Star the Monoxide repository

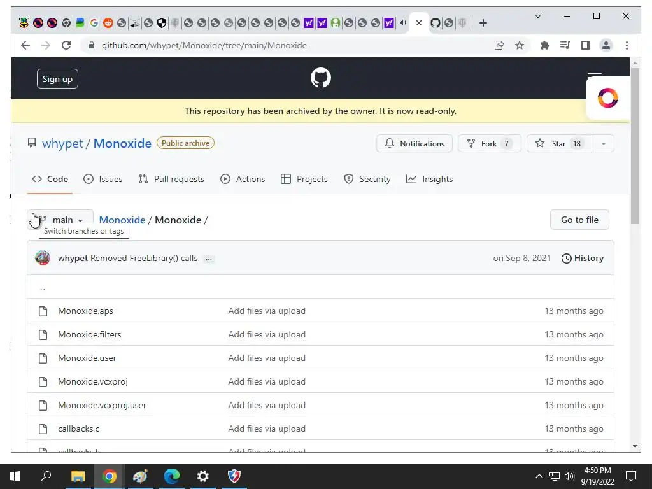click(x=560, y=143)
